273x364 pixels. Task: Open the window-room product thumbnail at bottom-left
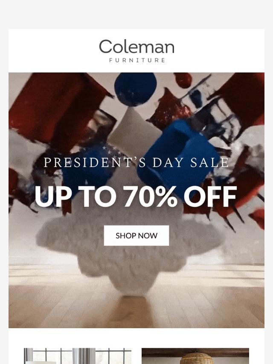78,356
